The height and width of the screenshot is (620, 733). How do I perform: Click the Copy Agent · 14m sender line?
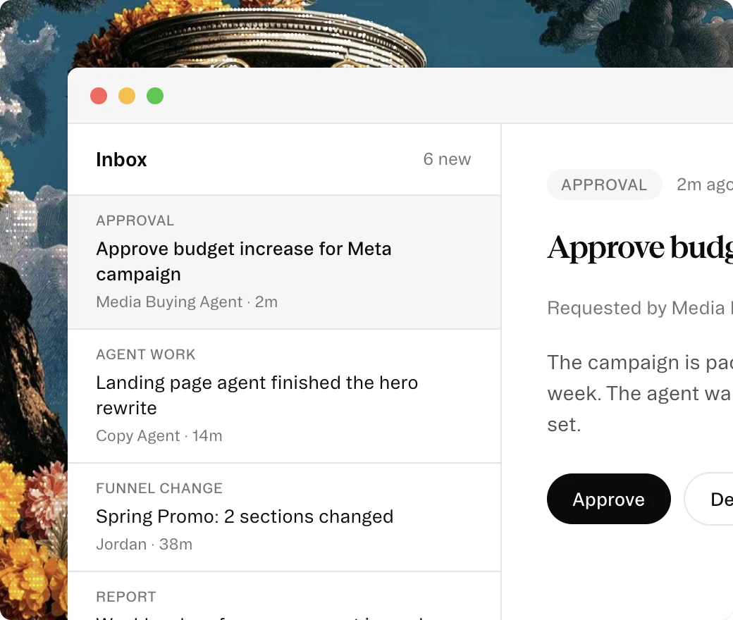[159, 435]
